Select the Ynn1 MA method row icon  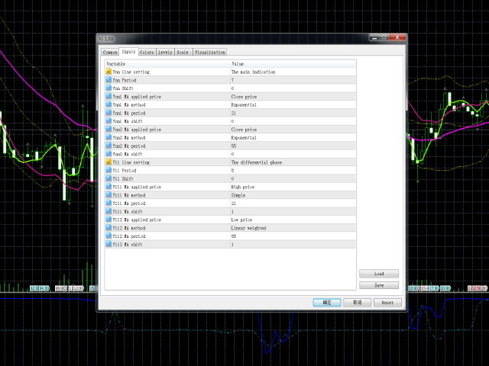tap(108, 105)
